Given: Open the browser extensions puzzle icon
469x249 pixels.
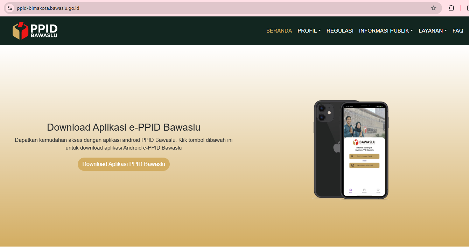Looking at the screenshot, I should click(451, 8).
